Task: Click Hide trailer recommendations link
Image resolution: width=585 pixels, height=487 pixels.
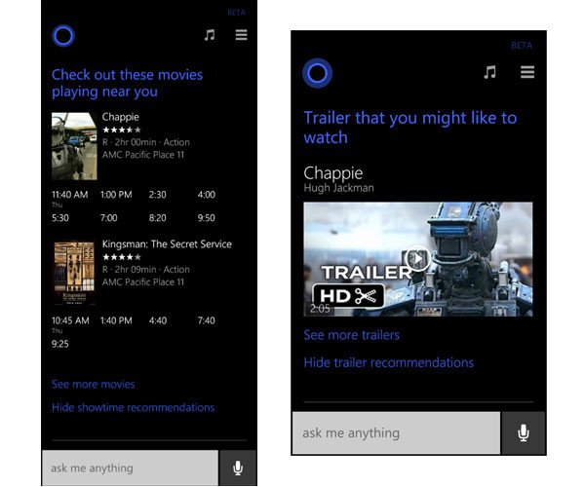Action: [x=389, y=362]
